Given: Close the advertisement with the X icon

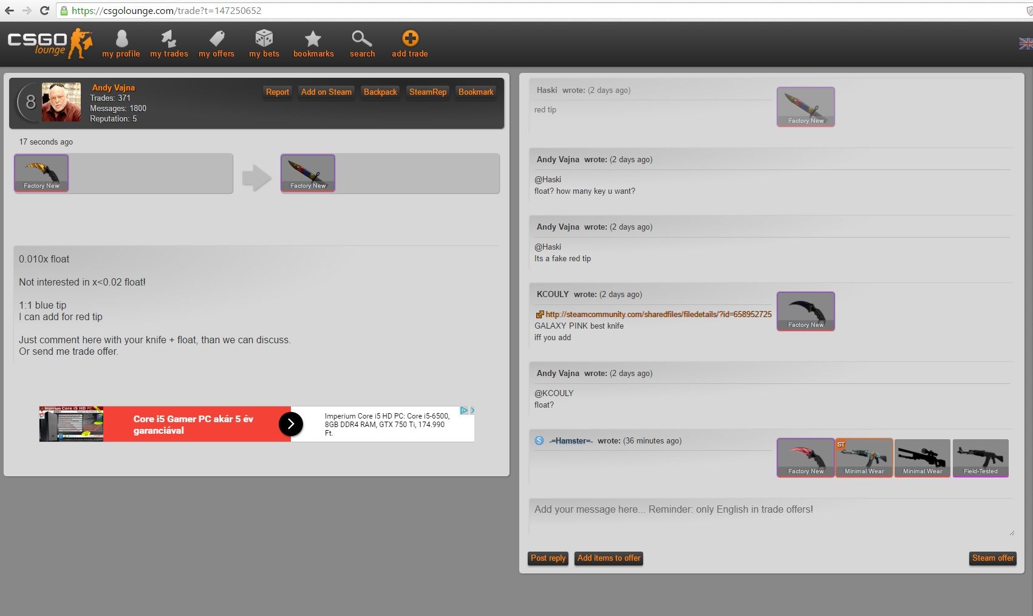Looking at the screenshot, I should 472,411.
